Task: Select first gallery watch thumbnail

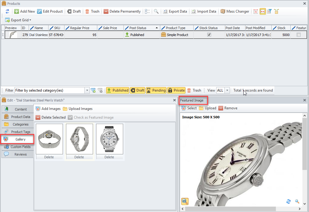Action: coord(49,139)
